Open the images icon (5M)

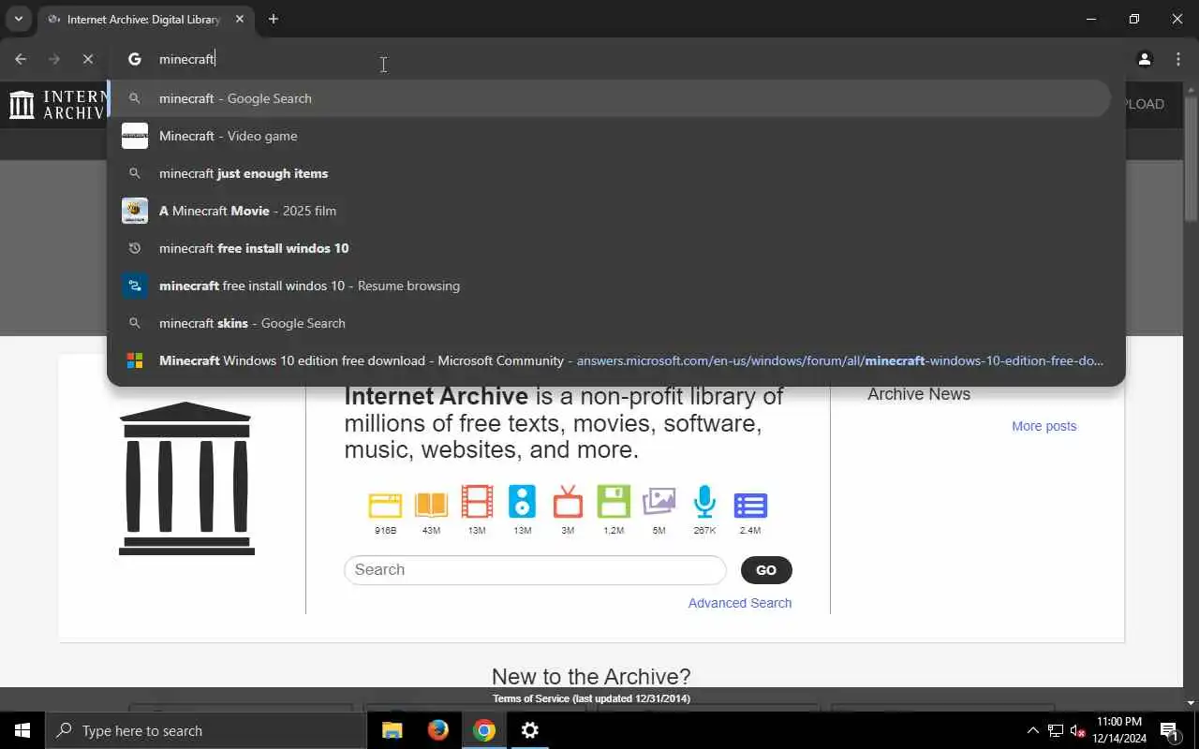tap(659, 503)
